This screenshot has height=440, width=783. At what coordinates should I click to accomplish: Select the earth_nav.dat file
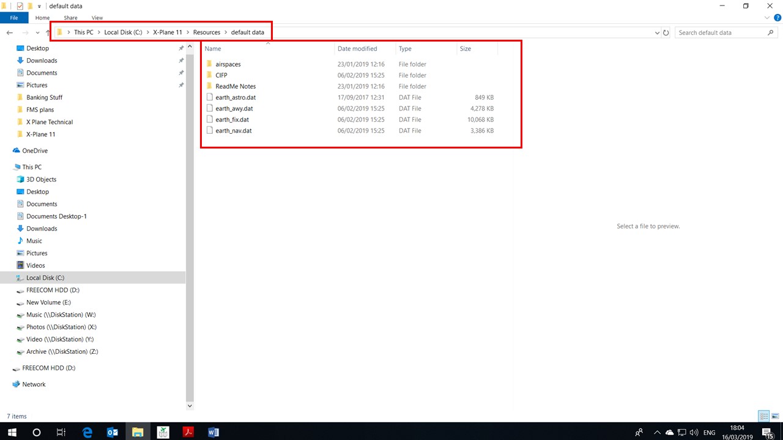233,131
